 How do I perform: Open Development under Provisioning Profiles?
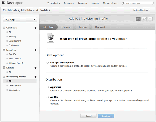coord(15,86)
